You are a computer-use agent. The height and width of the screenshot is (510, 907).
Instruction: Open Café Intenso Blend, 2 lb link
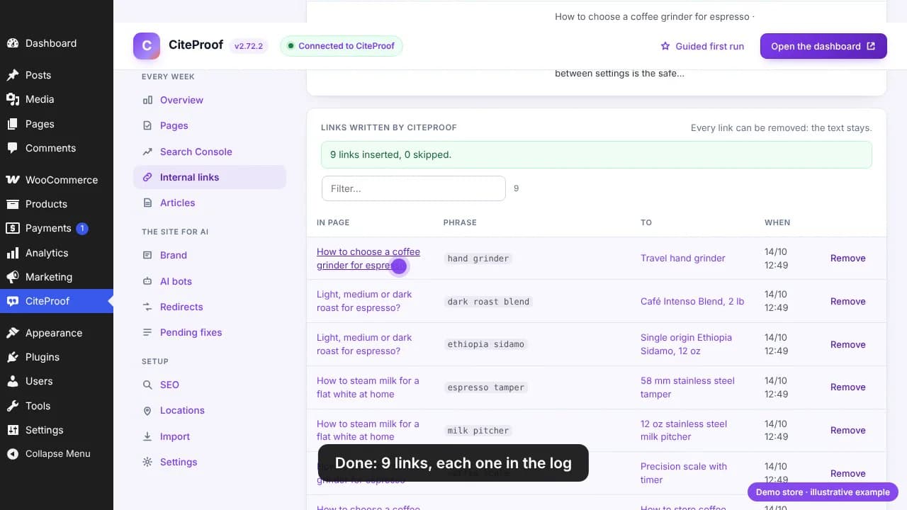pyautogui.click(x=692, y=301)
